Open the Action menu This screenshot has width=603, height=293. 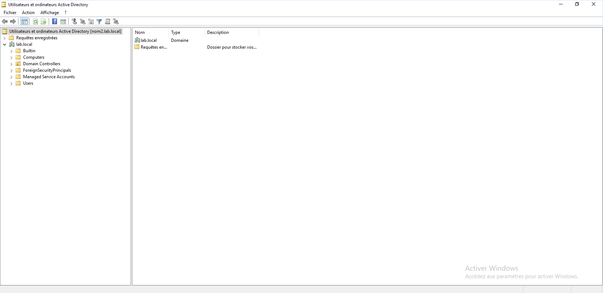point(28,13)
